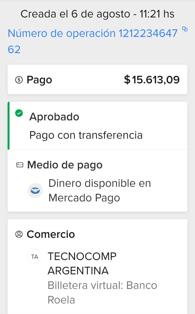Open merchant TECNOCOMP ARGENTINA
This screenshot has height=314, width=195.
pyautogui.click(x=82, y=263)
